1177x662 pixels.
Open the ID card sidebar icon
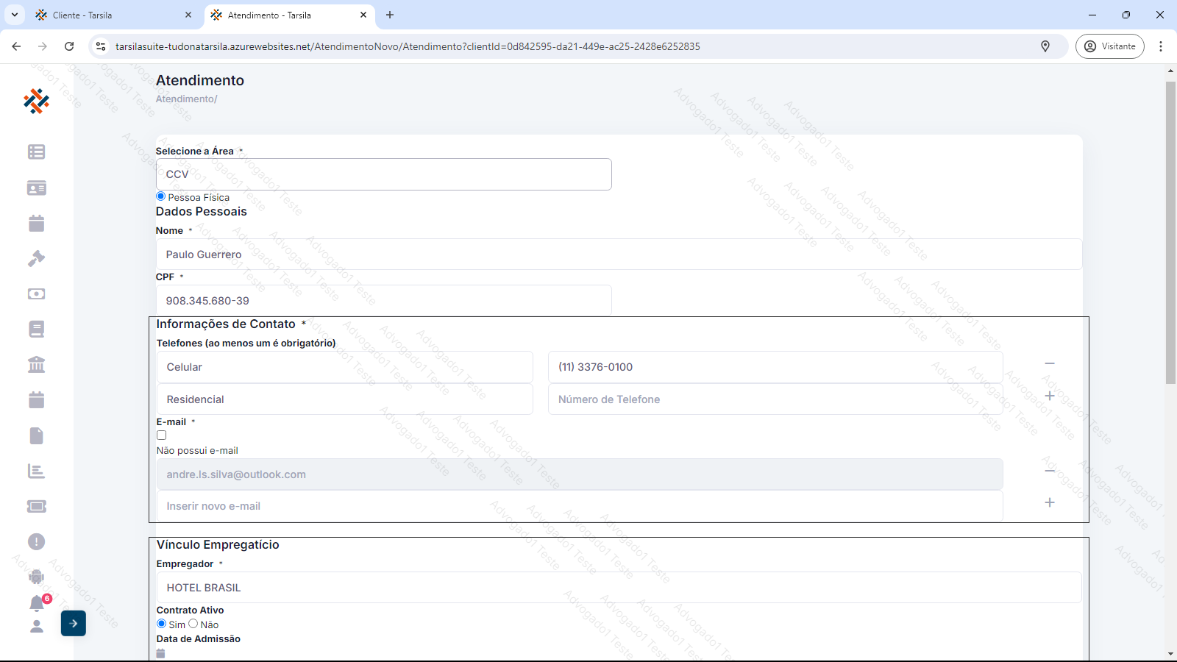coord(36,188)
